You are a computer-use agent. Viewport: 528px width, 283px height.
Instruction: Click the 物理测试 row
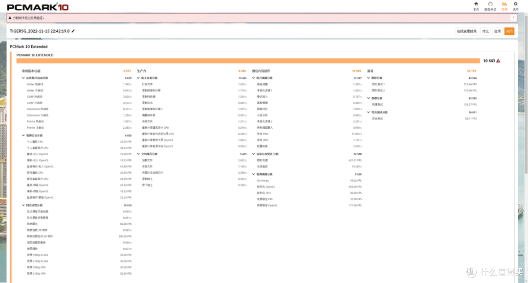[x=424, y=105]
